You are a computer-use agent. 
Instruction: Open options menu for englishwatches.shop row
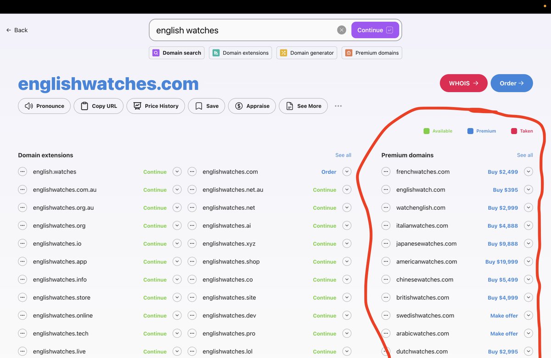(192, 262)
